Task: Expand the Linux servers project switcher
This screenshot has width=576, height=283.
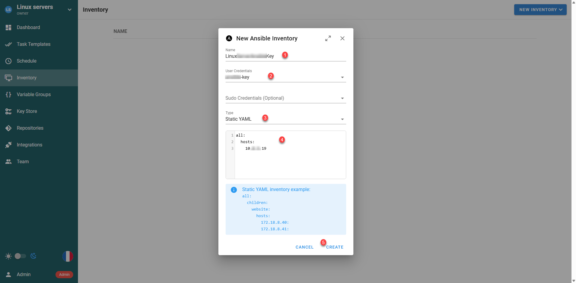Action: tap(69, 10)
